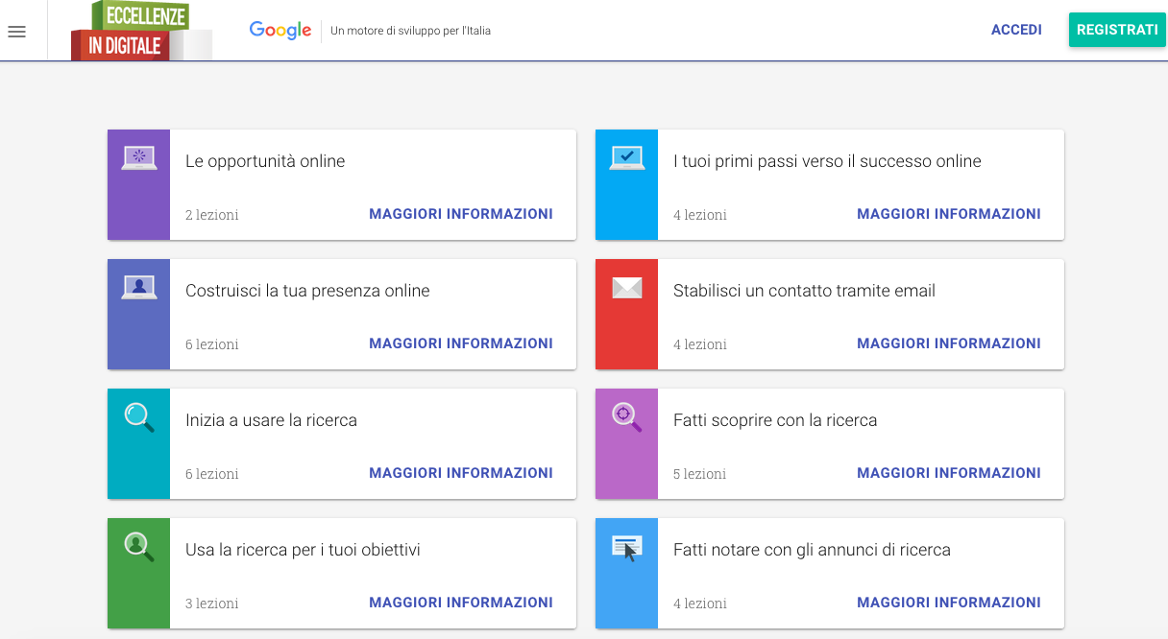Open Maggiori Informazioni for Stabilisci un contatto email
This screenshot has width=1168, height=639.
(949, 343)
